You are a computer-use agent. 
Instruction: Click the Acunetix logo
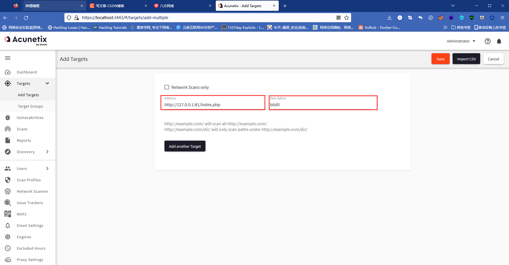point(26,40)
